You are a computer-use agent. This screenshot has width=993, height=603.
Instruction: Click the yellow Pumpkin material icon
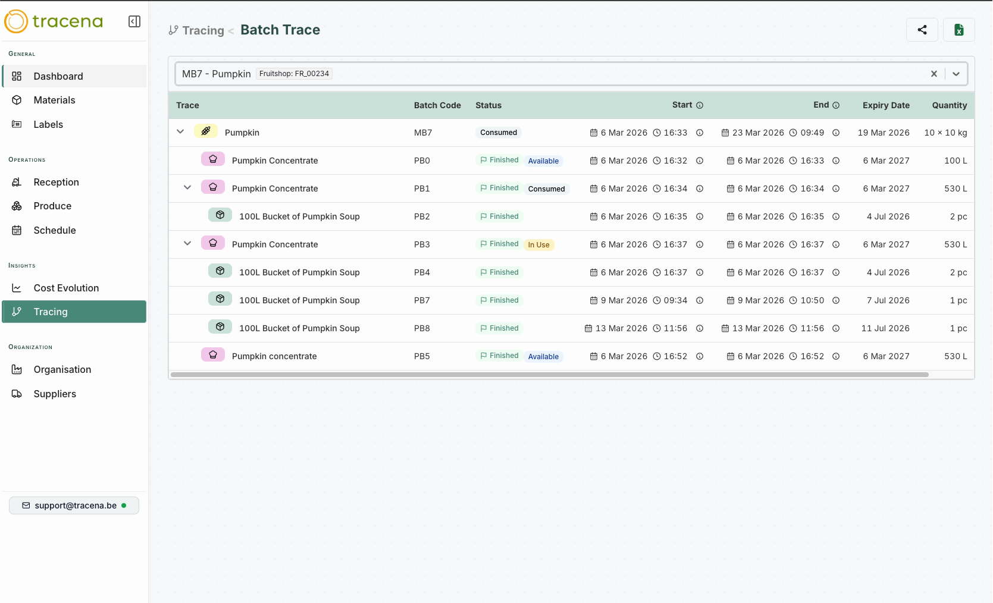click(206, 131)
